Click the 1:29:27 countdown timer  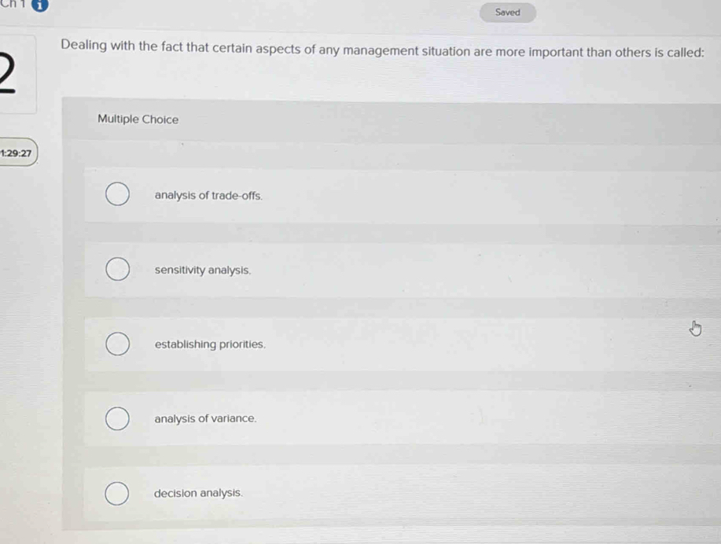17,153
